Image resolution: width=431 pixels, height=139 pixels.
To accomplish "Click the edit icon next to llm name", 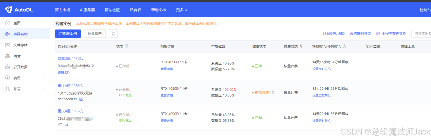I will [x=66, y=124].
